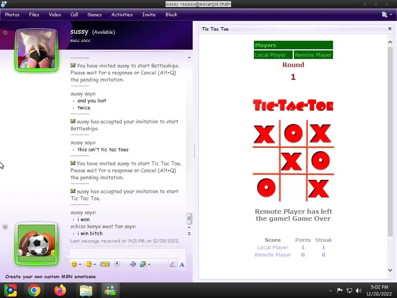Viewport: 397px width, 298px height.
Task: Open the Action Center flag tray icon
Action: [x=340, y=290]
